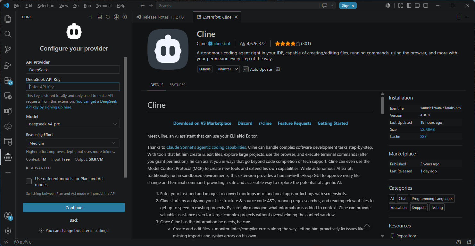
Task: Click the hexagonal agent icon in the title bar
Action: [388, 5]
